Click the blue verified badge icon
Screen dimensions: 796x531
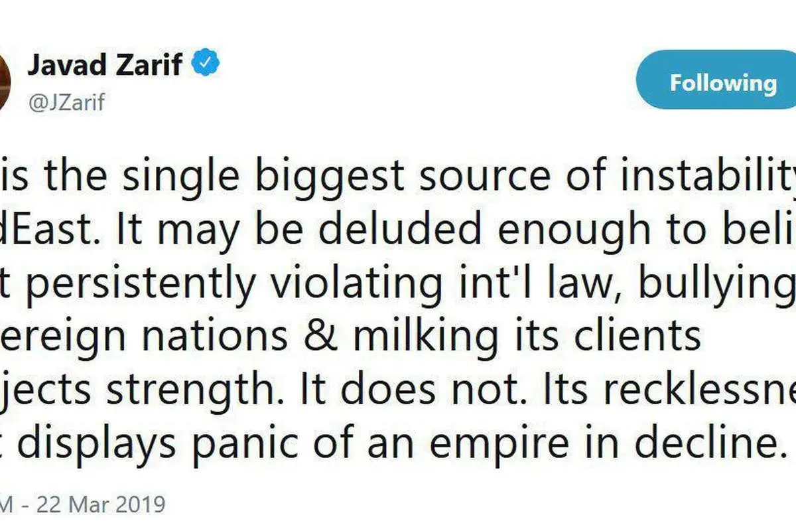[206, 65]
